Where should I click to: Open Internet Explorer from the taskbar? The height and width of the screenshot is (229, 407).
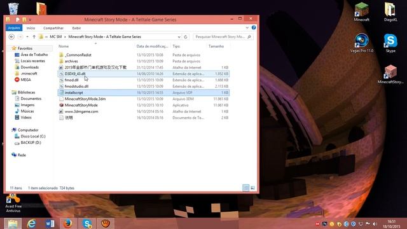tap(31, 223)
